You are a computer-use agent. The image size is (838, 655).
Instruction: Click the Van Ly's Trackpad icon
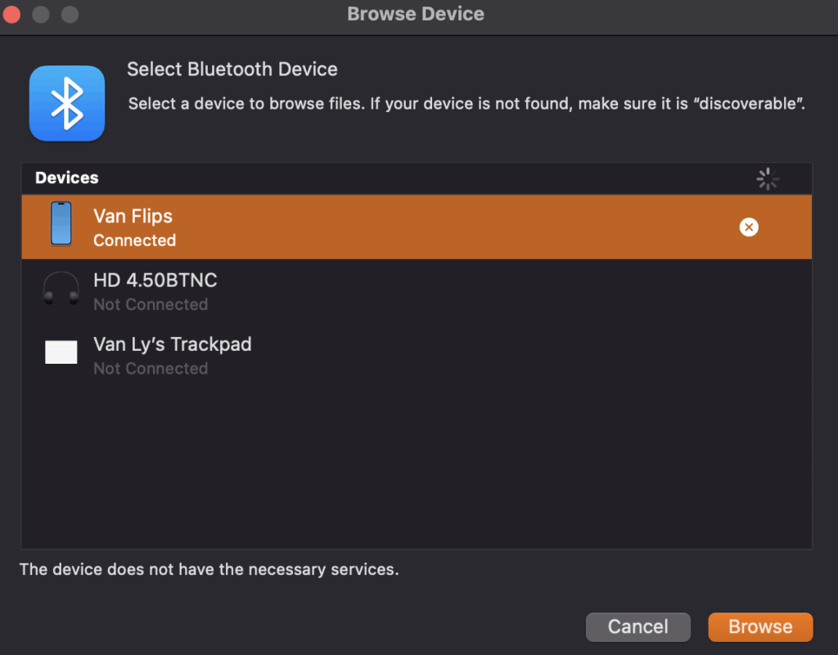[x=61, y=352]
